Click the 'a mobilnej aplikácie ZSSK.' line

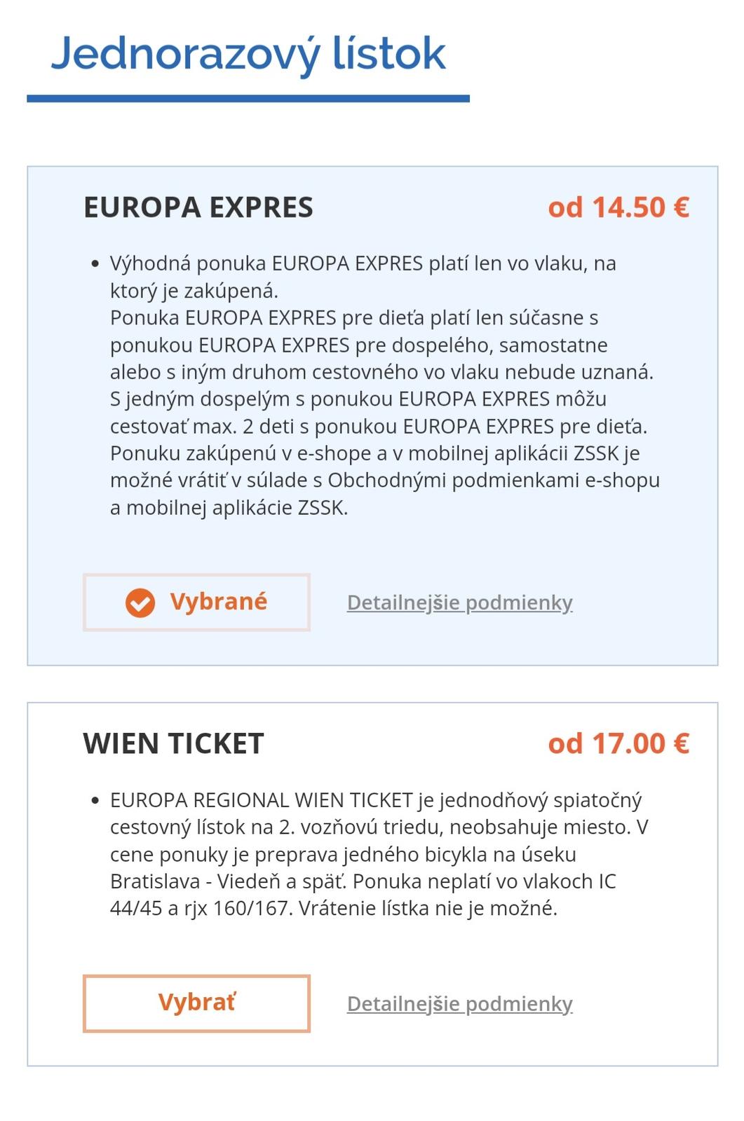click(229, 508)
